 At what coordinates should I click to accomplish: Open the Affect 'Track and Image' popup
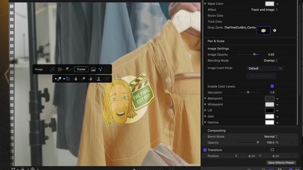pyautogui.click(x=264, y=9)
